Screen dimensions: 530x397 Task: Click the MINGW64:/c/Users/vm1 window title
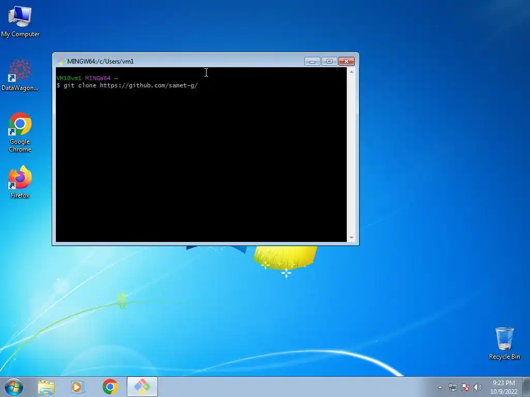click(100, 62)
